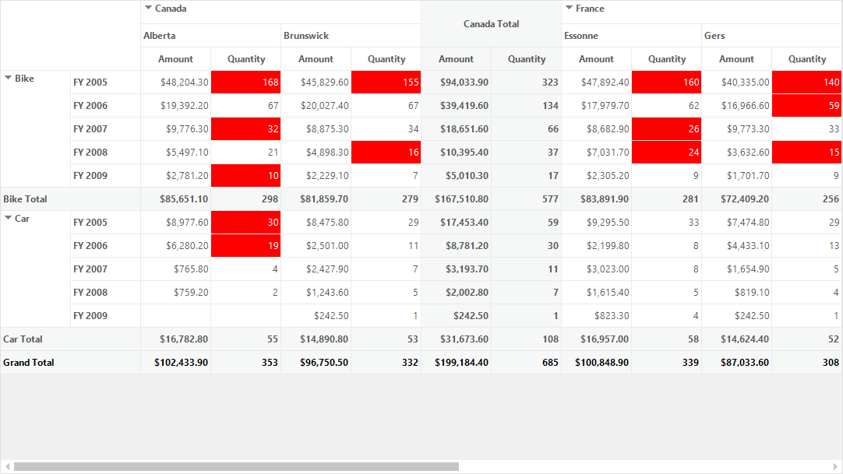Select the Gers column header
This screenshot has width=843, height=474.
[x=771, y=36]
